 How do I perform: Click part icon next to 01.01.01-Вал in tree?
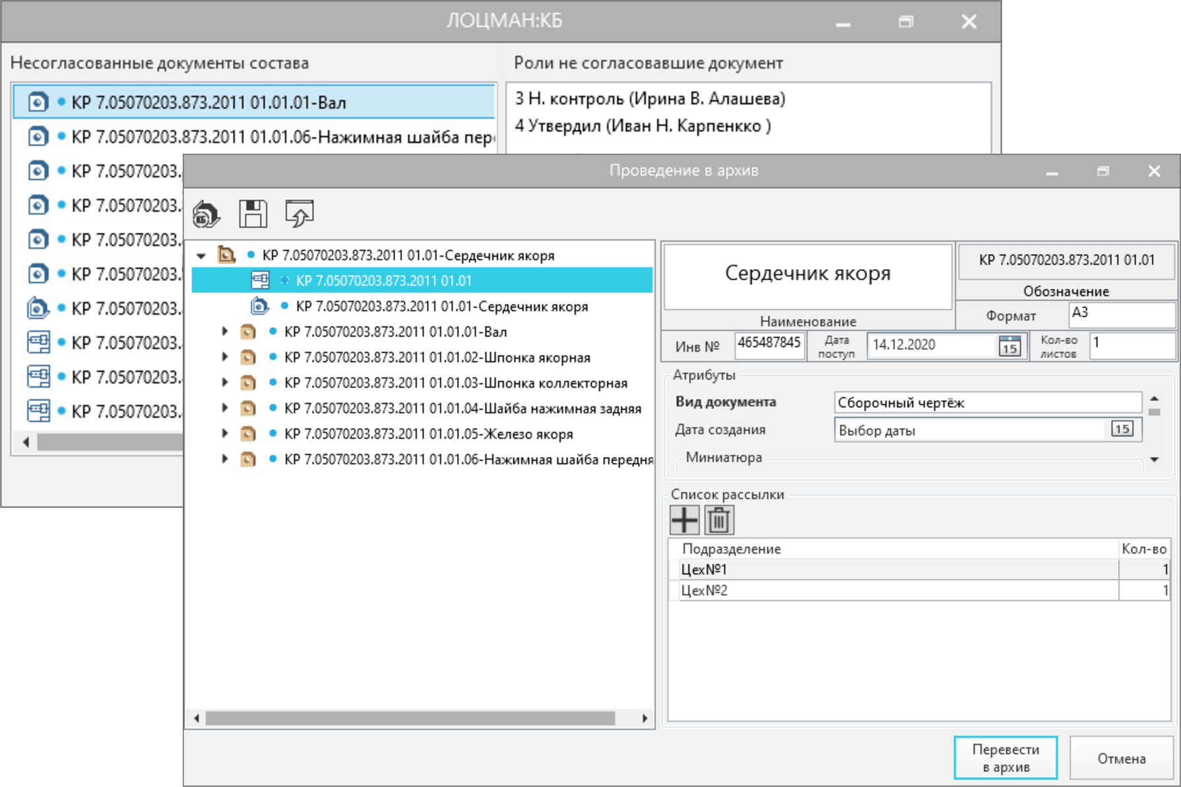pyautogui.click(x=248, y=332)
